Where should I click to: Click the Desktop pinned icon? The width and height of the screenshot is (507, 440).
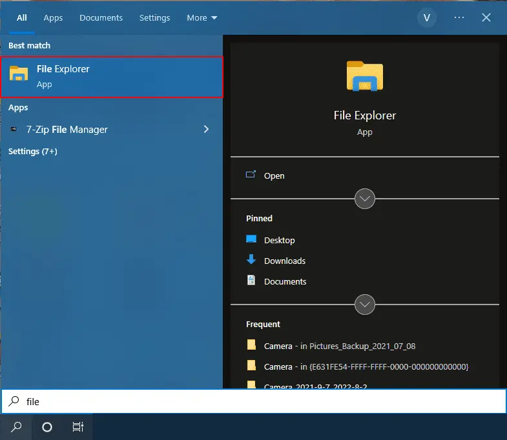(251, 239)
